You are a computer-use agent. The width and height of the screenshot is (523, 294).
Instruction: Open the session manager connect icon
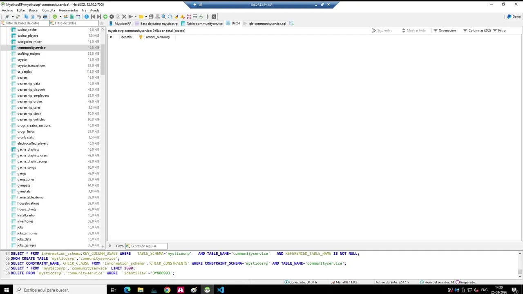coord(7,17)
